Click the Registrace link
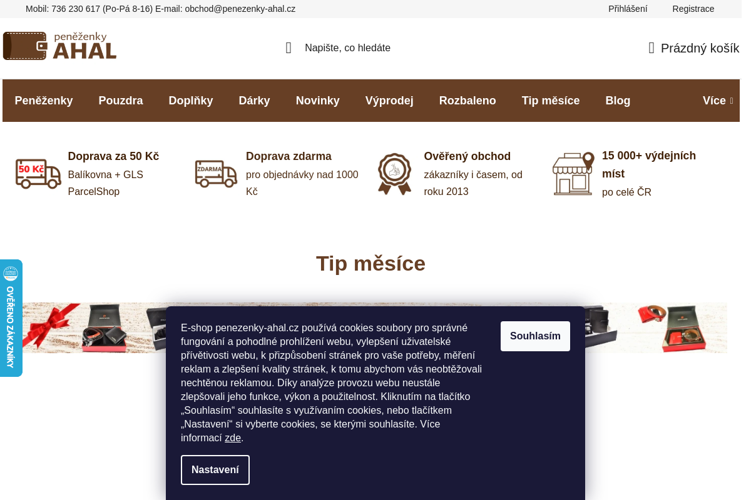Viewport: 751px width, 500px height. click(x=693, y=9)
